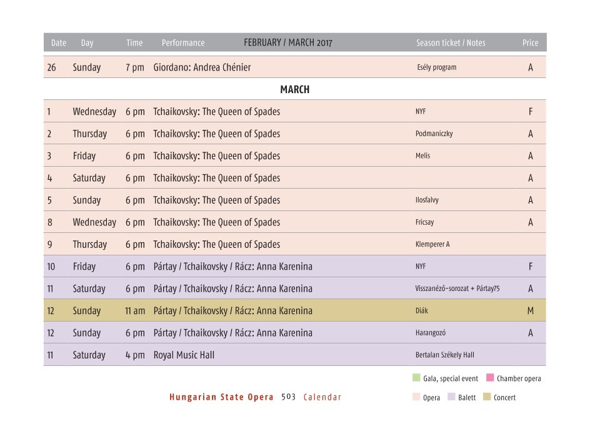Select the Bertalan Székely Hall note
The width and height of the screenshot is (590, 424).
pyautogui.click(x=444, y=355)
